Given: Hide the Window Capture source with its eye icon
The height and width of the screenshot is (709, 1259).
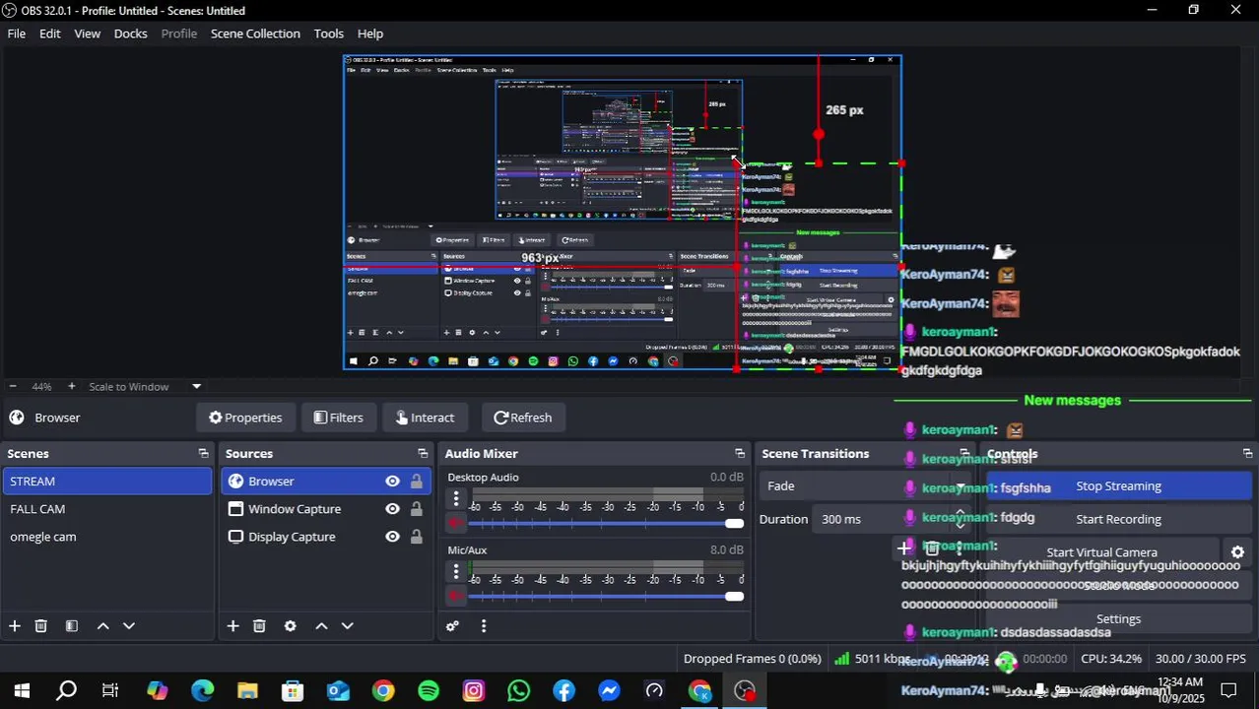Looking at the screenshot, I should 392,509.
